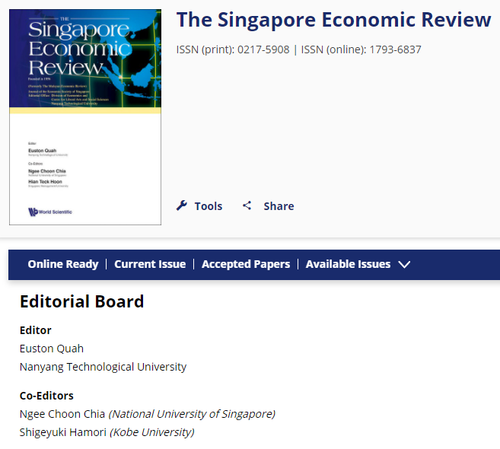Go to the Current Issue tab
The height and width of the screenshot is (449, 500).
click(x=150, y=264)
